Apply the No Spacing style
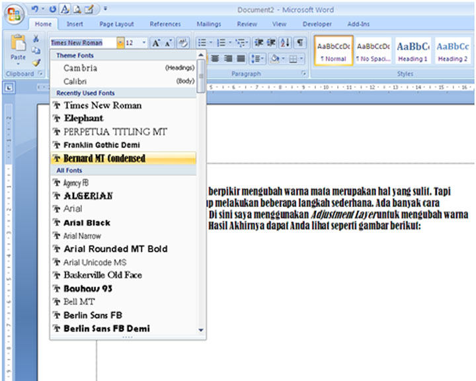The width and height of the screenshot is (476, 381). [x=374, y=51]
